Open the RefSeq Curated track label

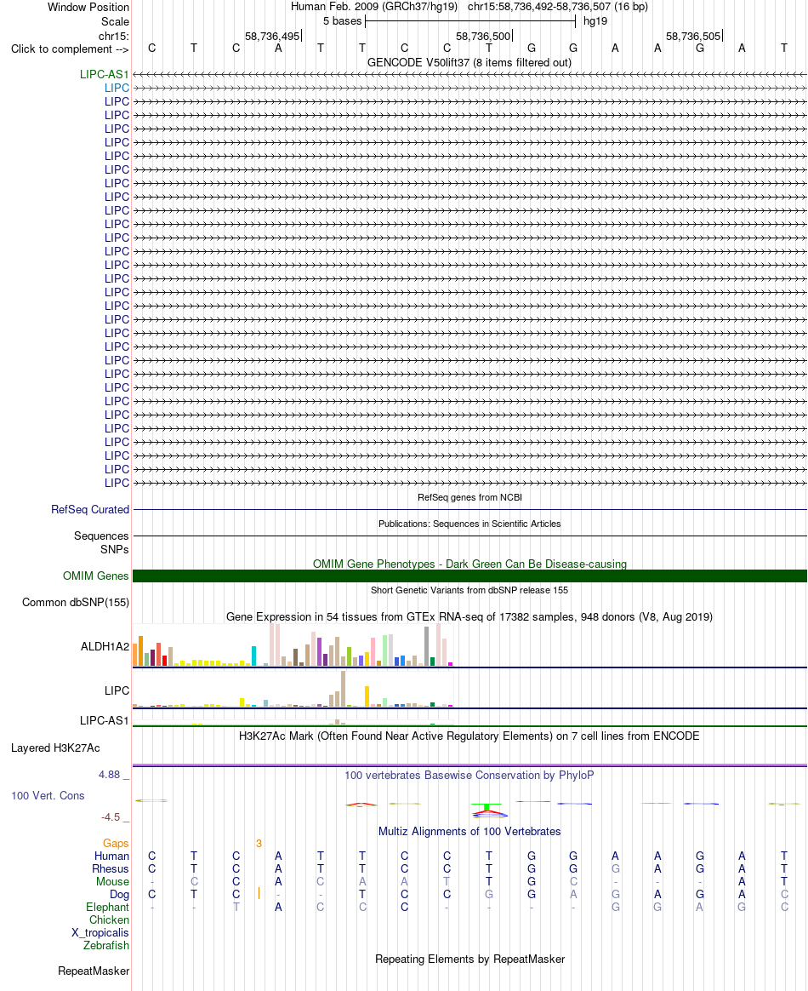point(89,509)
